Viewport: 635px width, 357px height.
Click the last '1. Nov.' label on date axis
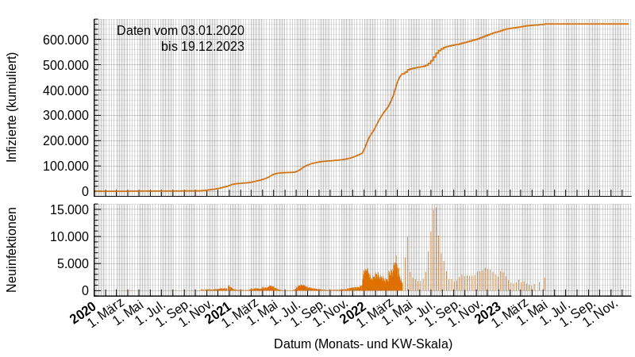tap(602, 313)
